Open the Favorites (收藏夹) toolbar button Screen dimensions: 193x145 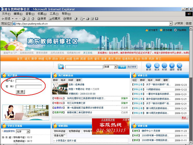(54, 19)
